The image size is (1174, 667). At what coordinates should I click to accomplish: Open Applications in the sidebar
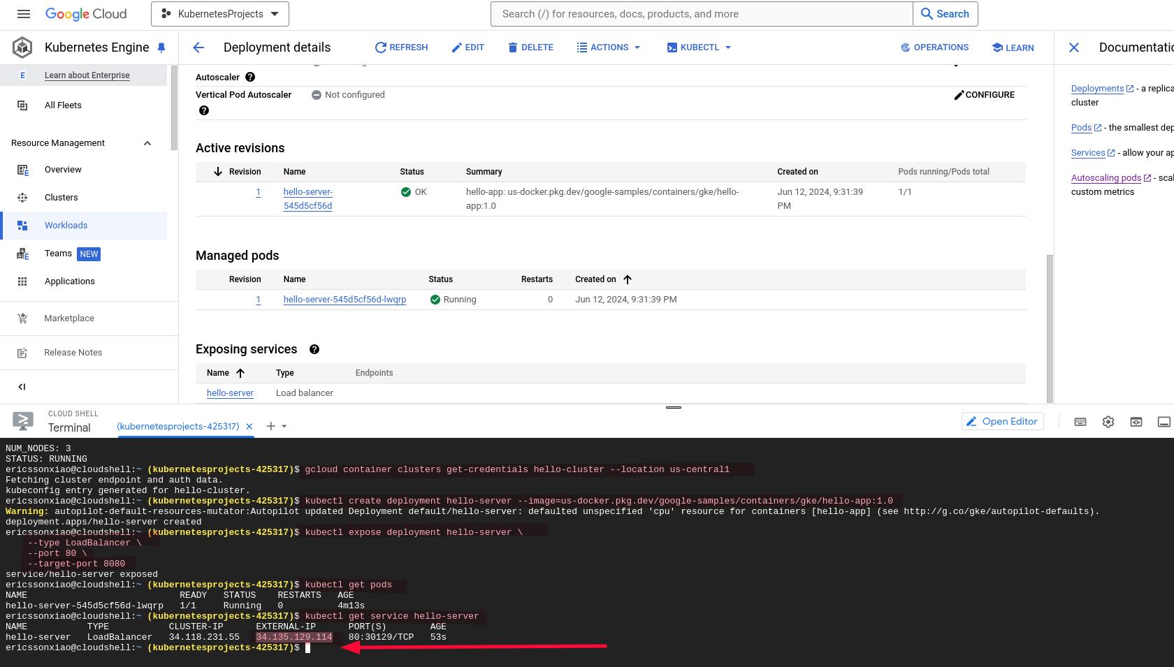click(70, 281)
